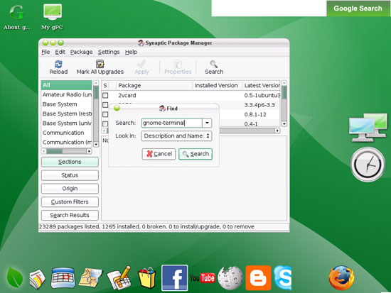Click the Search button in Find dialog
The width and height of the screenshot is (391, 293).
[x=195, y=154]
